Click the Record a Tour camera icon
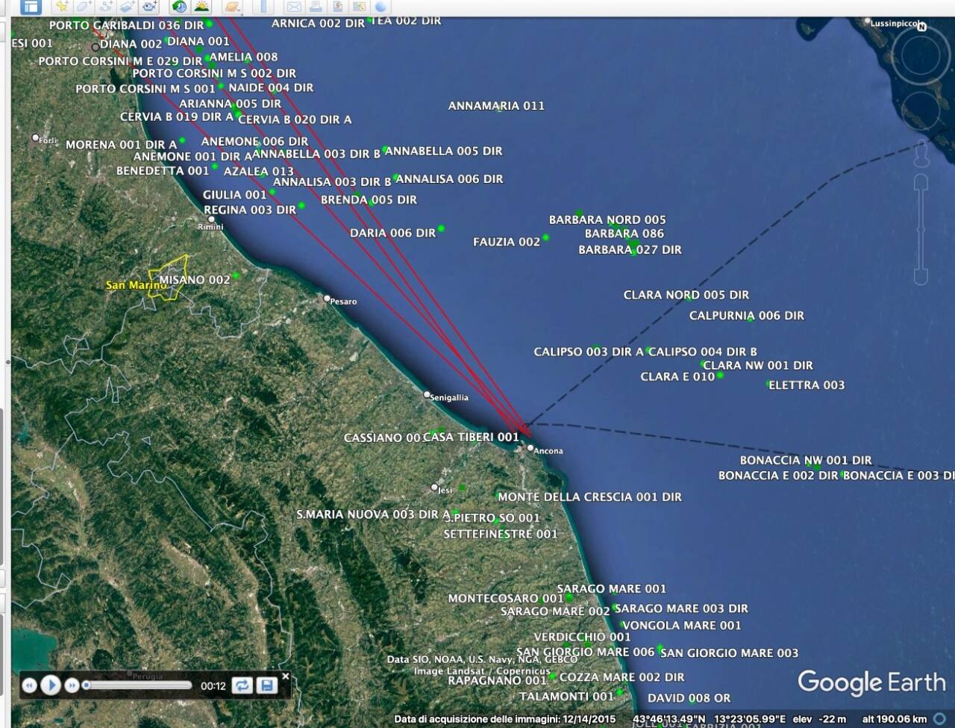The width and height of the screenshot is (955, 728). point(149,7)
